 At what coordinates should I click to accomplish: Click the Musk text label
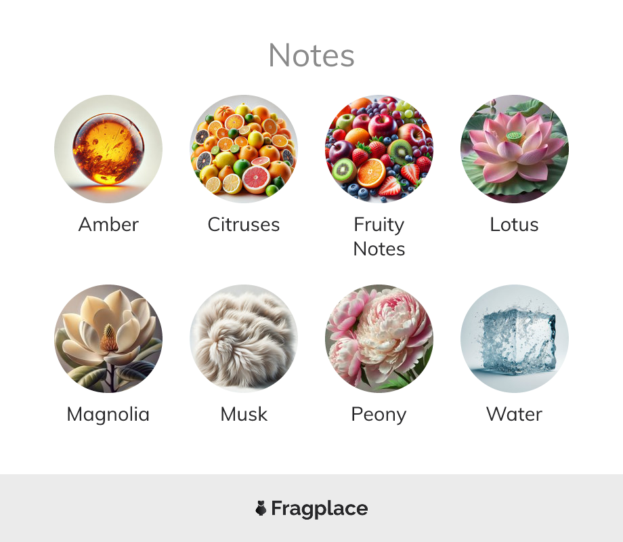coord(244,415)
